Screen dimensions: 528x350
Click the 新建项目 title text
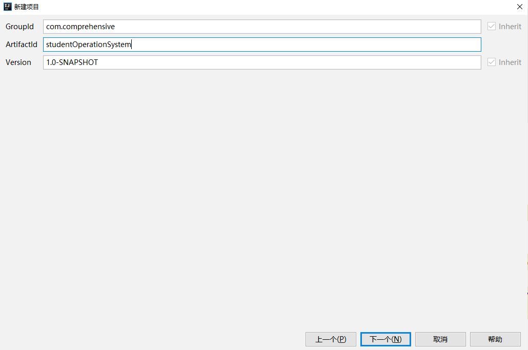point(27,7)
